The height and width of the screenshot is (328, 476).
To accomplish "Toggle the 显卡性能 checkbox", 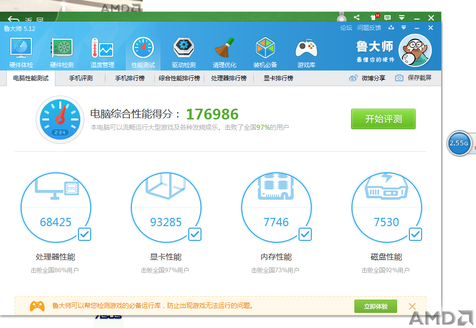I will (x=195, y=234).
